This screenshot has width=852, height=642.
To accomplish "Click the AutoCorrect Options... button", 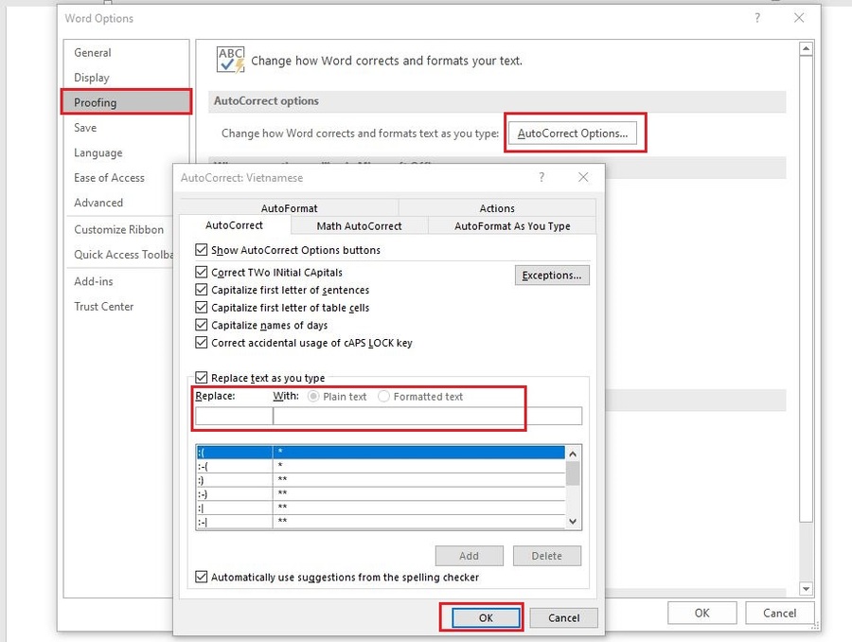I will coord(573,134).
